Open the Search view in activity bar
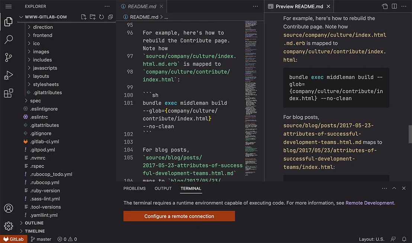This screenshot has height=243, width=412. [9, 39]
